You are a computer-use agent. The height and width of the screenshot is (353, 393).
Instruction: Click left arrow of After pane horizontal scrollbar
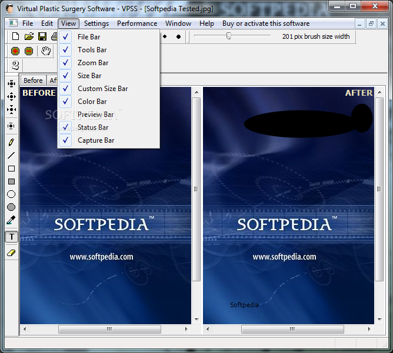click(x=208, y=329)
